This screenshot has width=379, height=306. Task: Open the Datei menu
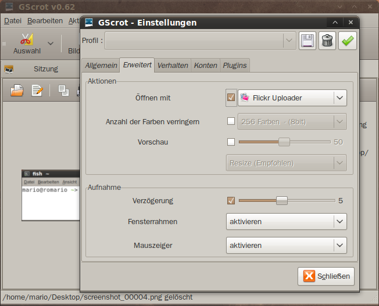13,20
